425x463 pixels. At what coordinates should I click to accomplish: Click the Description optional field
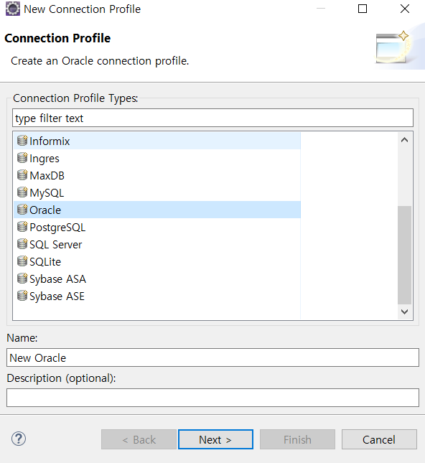pyautogui.click(x=212, y=398)
